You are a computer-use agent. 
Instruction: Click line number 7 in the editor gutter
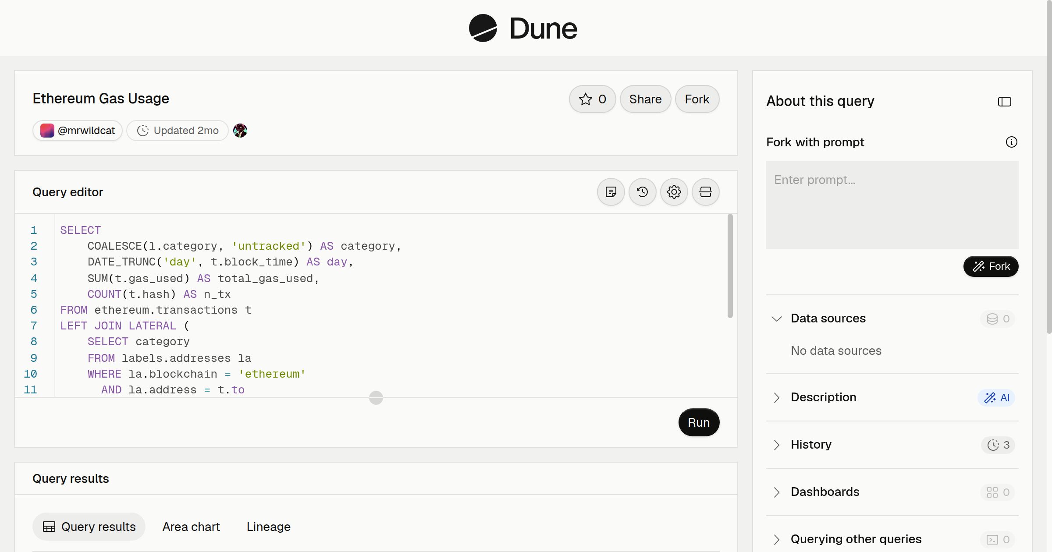click(x=34, y=326)
